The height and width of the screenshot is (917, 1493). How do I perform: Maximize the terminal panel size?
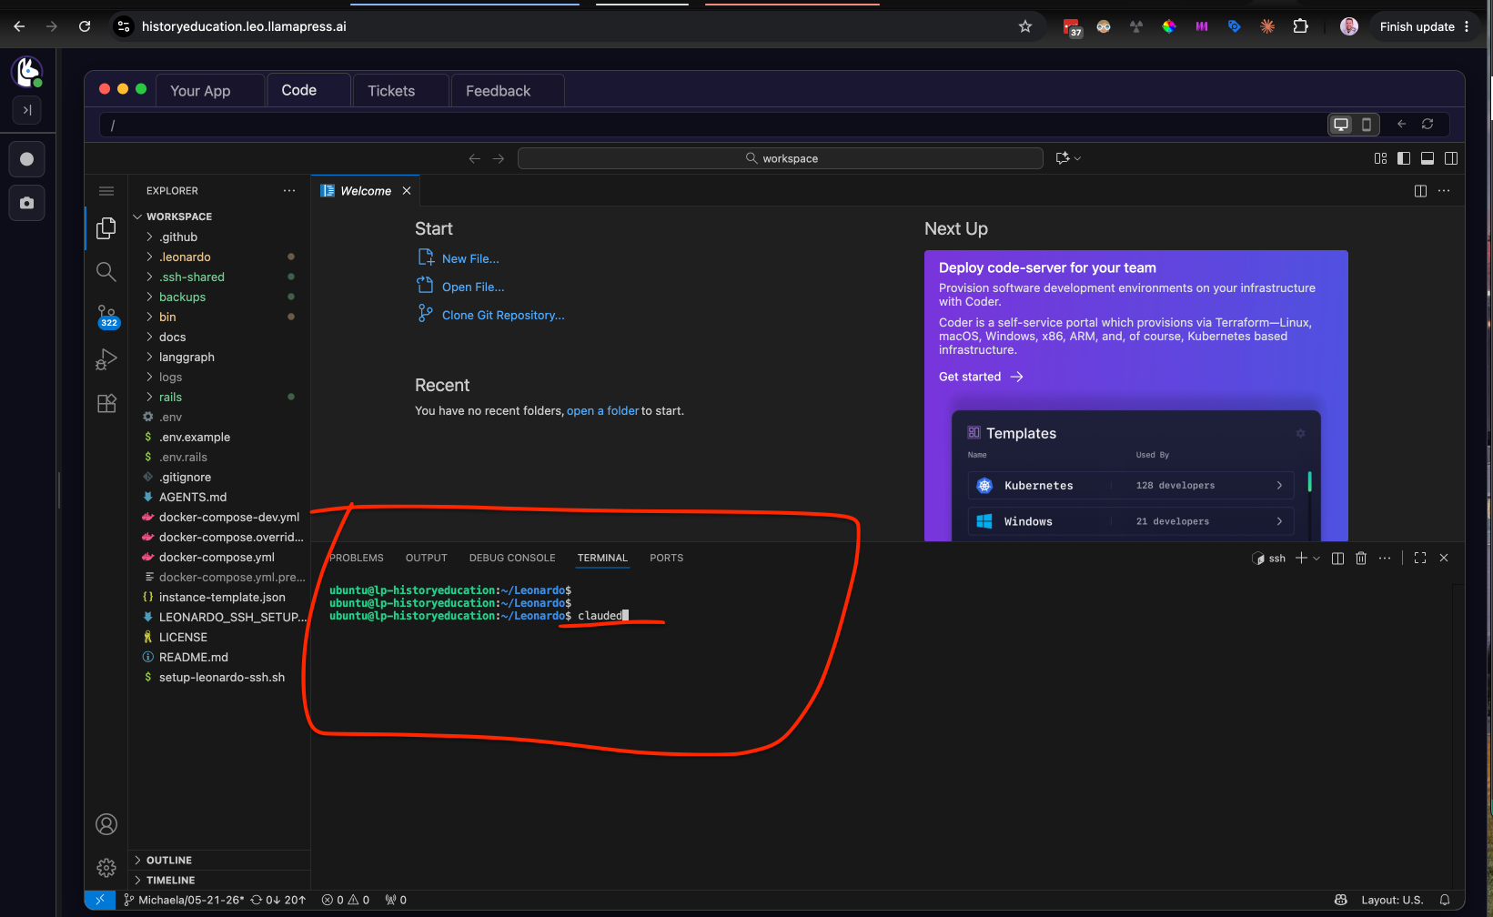tap(1420, 559)
